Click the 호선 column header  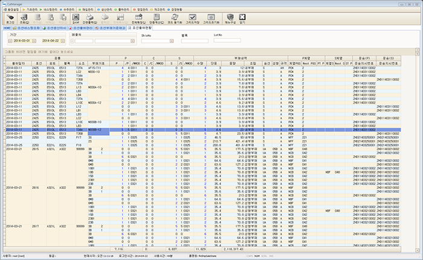coord(39,63)
